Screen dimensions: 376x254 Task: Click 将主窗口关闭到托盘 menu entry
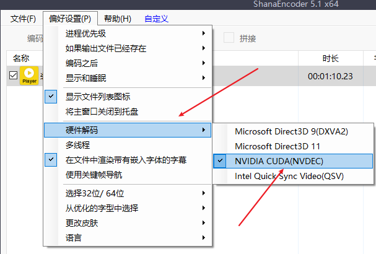pyautogui.click(x=102, y=112)
